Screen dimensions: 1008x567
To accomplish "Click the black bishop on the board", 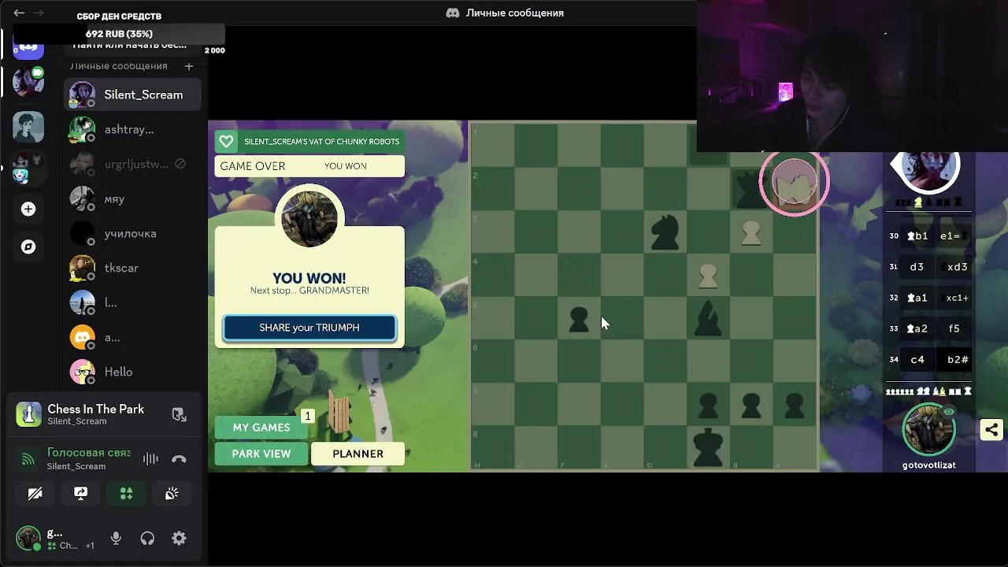I will point(708,318).
